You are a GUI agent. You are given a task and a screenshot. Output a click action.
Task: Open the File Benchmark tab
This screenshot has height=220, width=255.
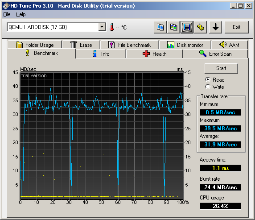129,45
